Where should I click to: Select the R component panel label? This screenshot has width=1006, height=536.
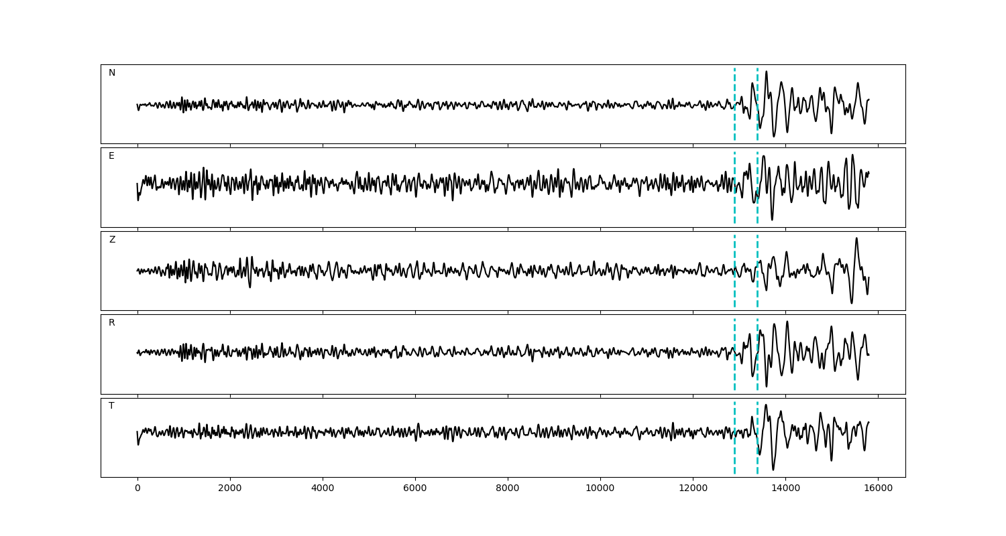pos(112,323)
